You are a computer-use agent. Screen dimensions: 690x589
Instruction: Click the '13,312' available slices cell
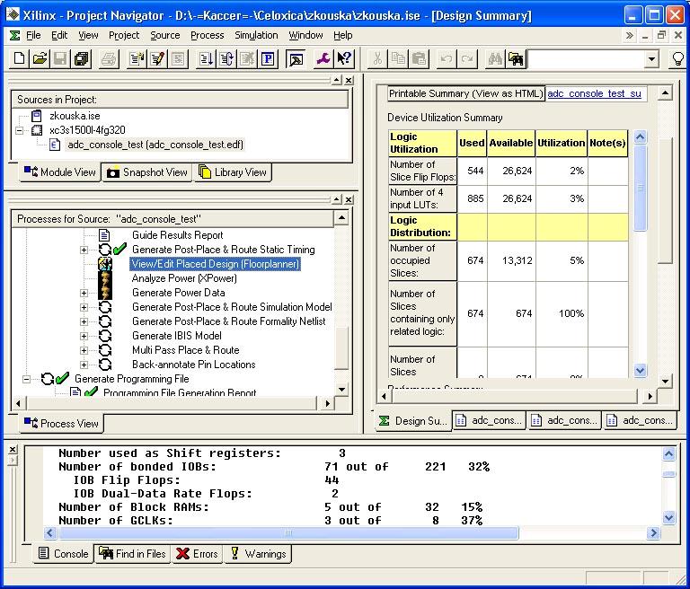[x=511, y=260]
